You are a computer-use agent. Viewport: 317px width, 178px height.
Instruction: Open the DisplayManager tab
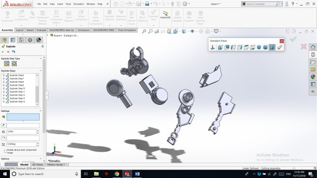pyautogui.click(x=39, y=40)
